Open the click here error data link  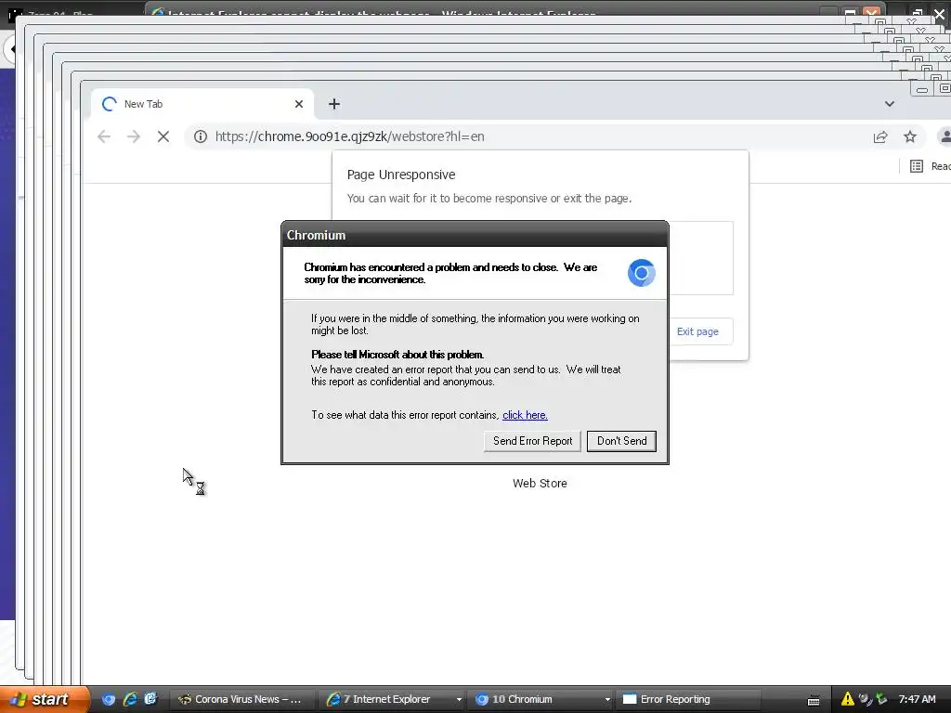click(525, 415)
